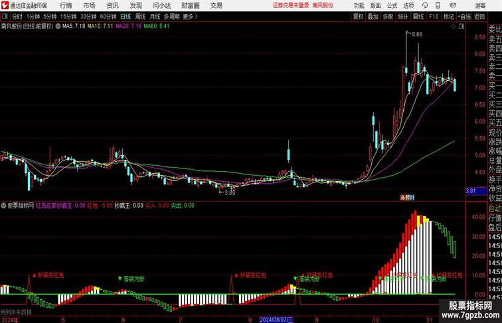Switch to 分时 intraday view

(17, 17)
